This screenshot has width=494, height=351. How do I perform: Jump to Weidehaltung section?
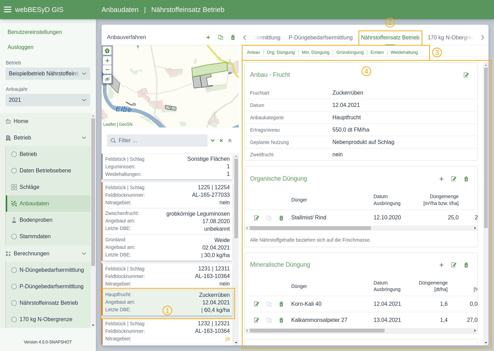click(x=404, y=52)
